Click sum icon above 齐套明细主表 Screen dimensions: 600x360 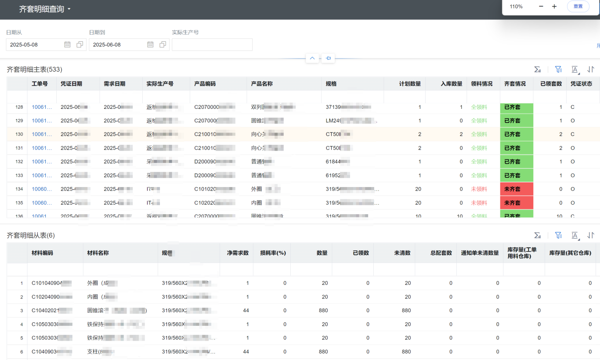tap(537, 69)
